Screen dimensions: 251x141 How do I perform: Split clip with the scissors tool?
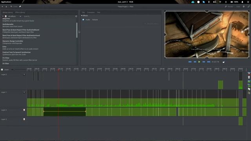249,73
